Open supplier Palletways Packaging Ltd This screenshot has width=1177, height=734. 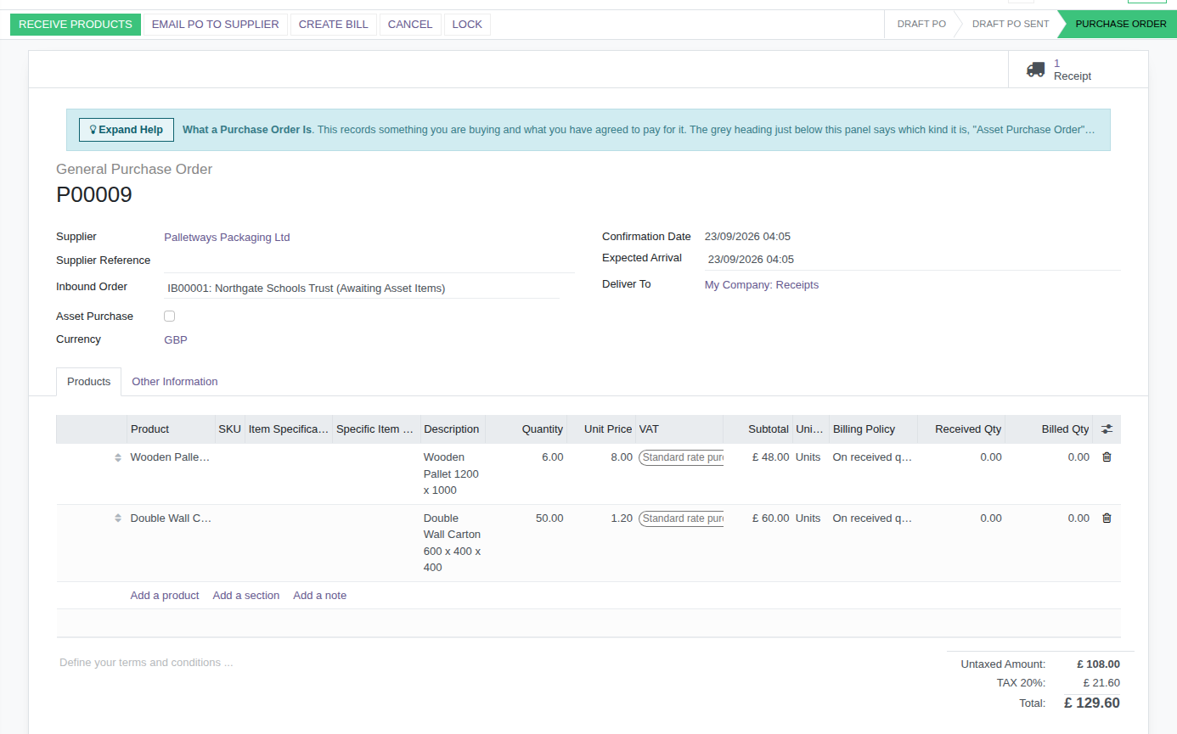coord(227,238)
